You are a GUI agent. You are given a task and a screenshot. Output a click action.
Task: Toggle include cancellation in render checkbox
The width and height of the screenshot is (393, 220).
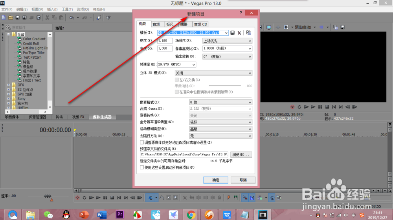(x=177, y=92)
